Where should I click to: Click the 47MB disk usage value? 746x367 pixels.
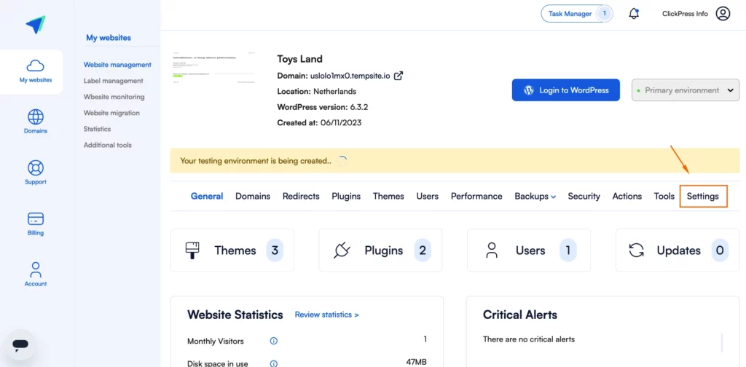point(416,362)
